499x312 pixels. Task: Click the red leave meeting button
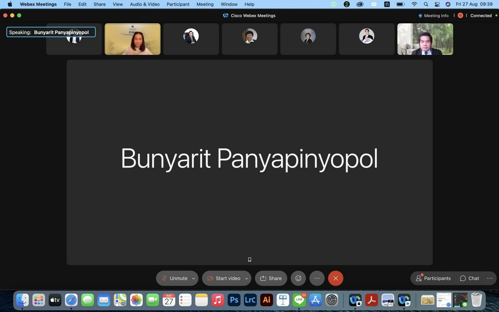point(335,278)
